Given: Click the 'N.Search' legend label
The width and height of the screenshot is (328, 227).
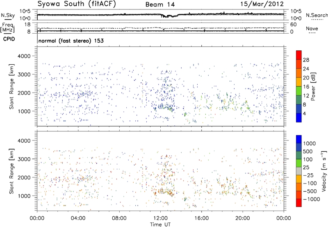Looking at the screenshot, I should pos(317,15).
